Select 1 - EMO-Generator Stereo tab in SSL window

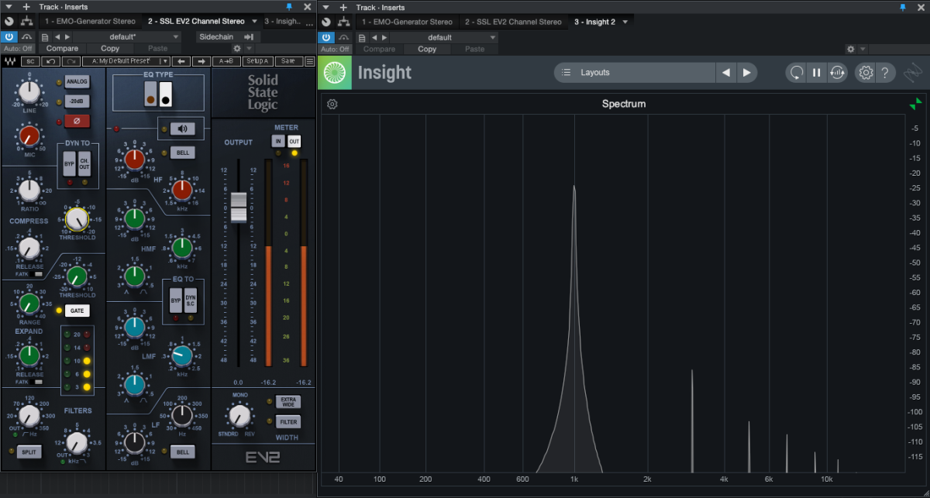(x=90, y=21)
